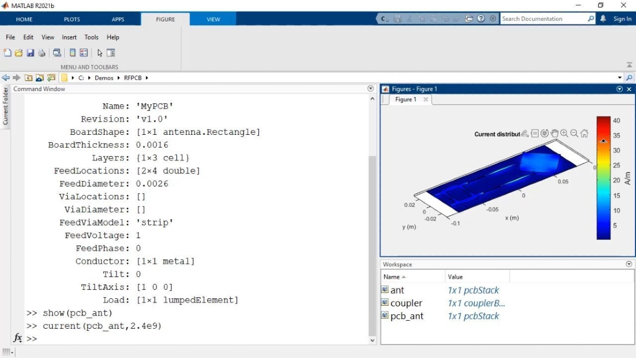Image resolution: width=636 pixels, height=358 pixels.
Task: Save the figure with the floppy disk icon
Action: (30, 53)
